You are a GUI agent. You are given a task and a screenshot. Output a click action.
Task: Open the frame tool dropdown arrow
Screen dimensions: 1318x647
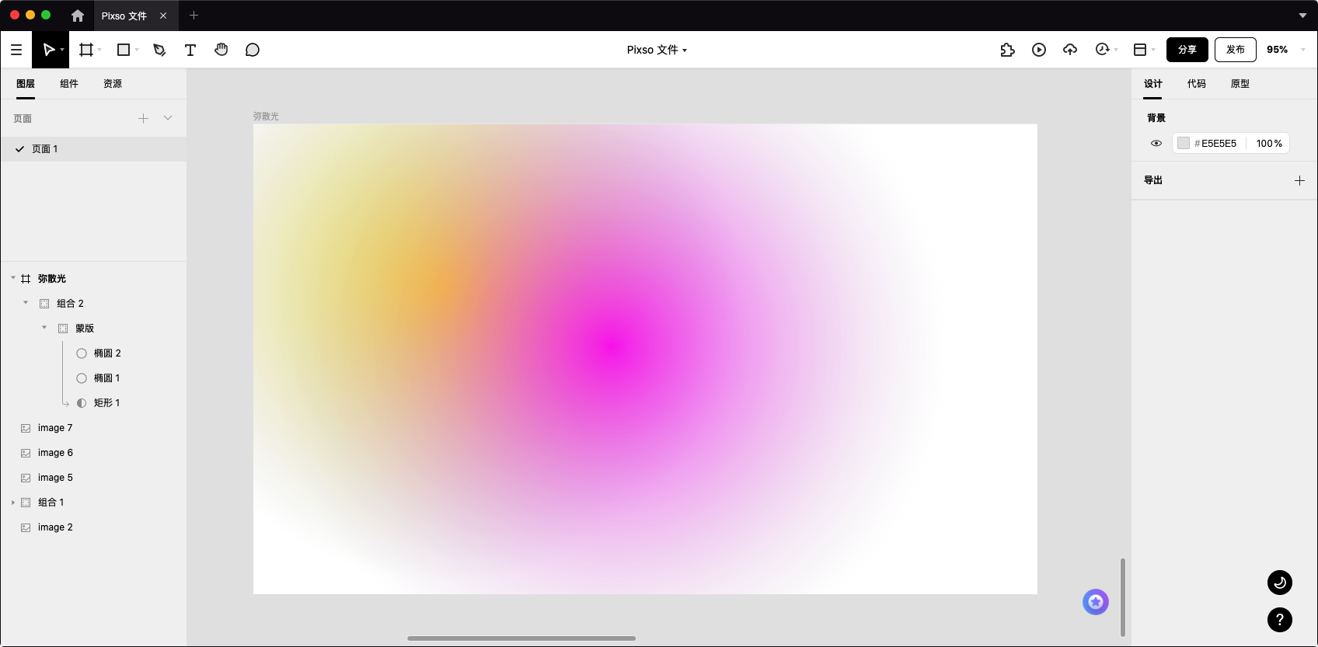click(x=99, y=50)
